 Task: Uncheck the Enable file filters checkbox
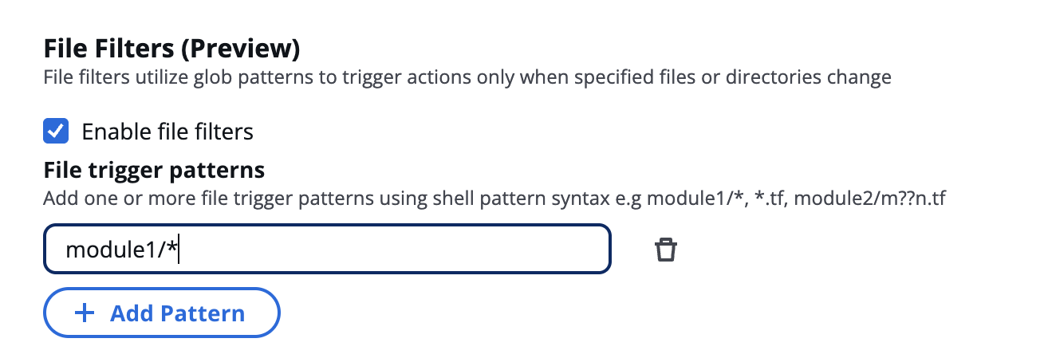click(56, 131)
